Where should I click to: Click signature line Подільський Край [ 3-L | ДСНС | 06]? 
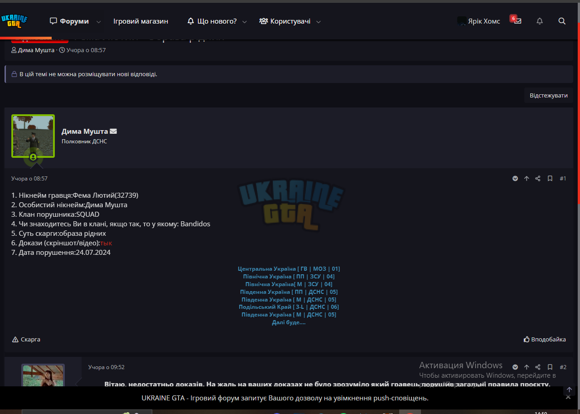(289, 307)
